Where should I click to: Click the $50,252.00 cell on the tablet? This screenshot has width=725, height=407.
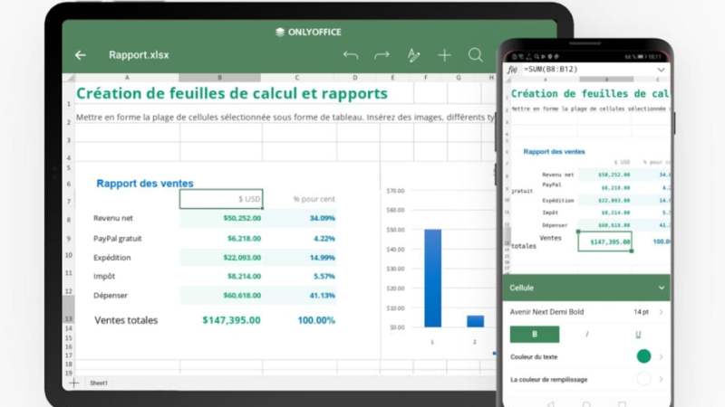[x=221, y=218]
